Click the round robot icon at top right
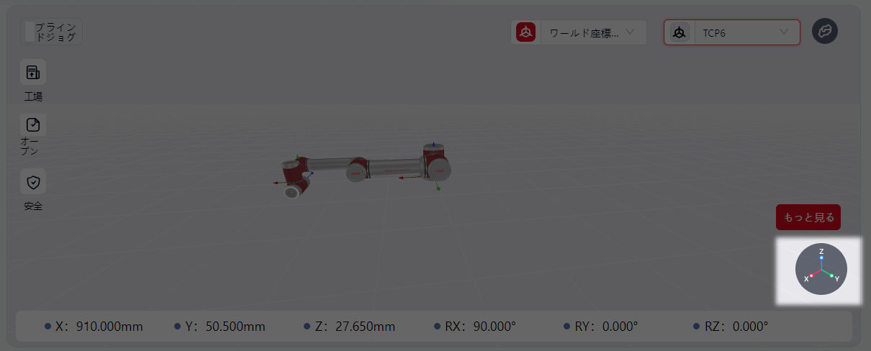 pos(824,32)
